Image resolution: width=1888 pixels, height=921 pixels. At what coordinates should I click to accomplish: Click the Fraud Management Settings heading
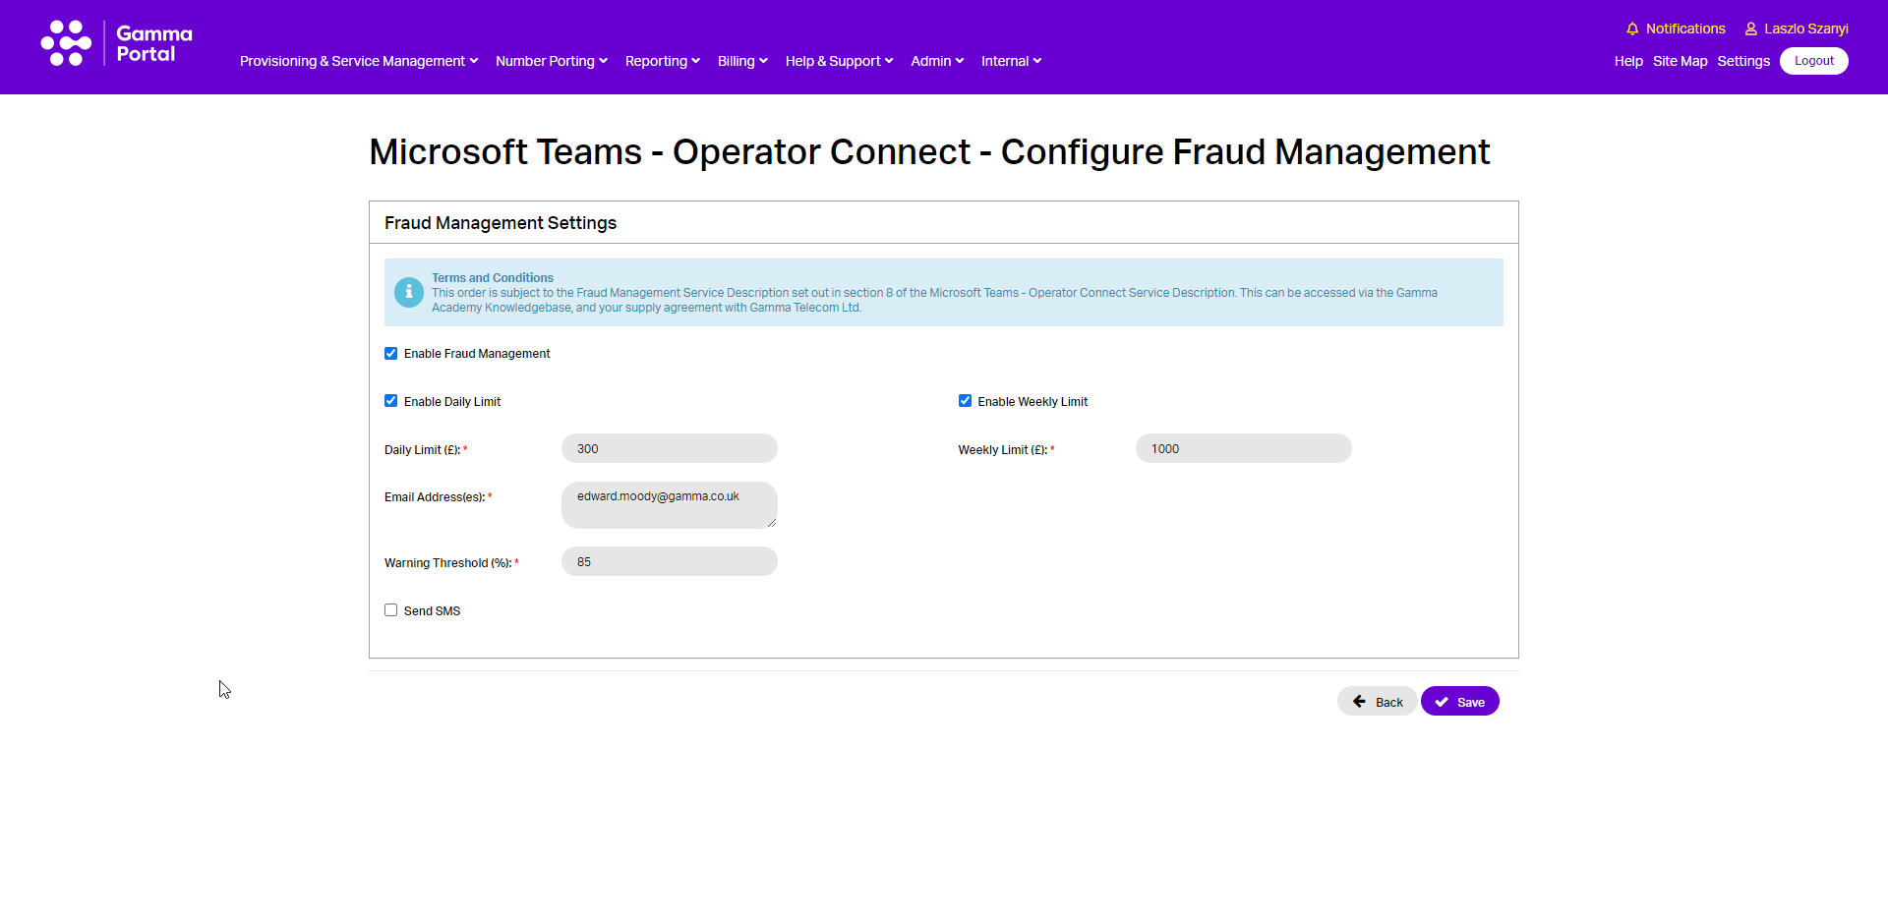501,223
